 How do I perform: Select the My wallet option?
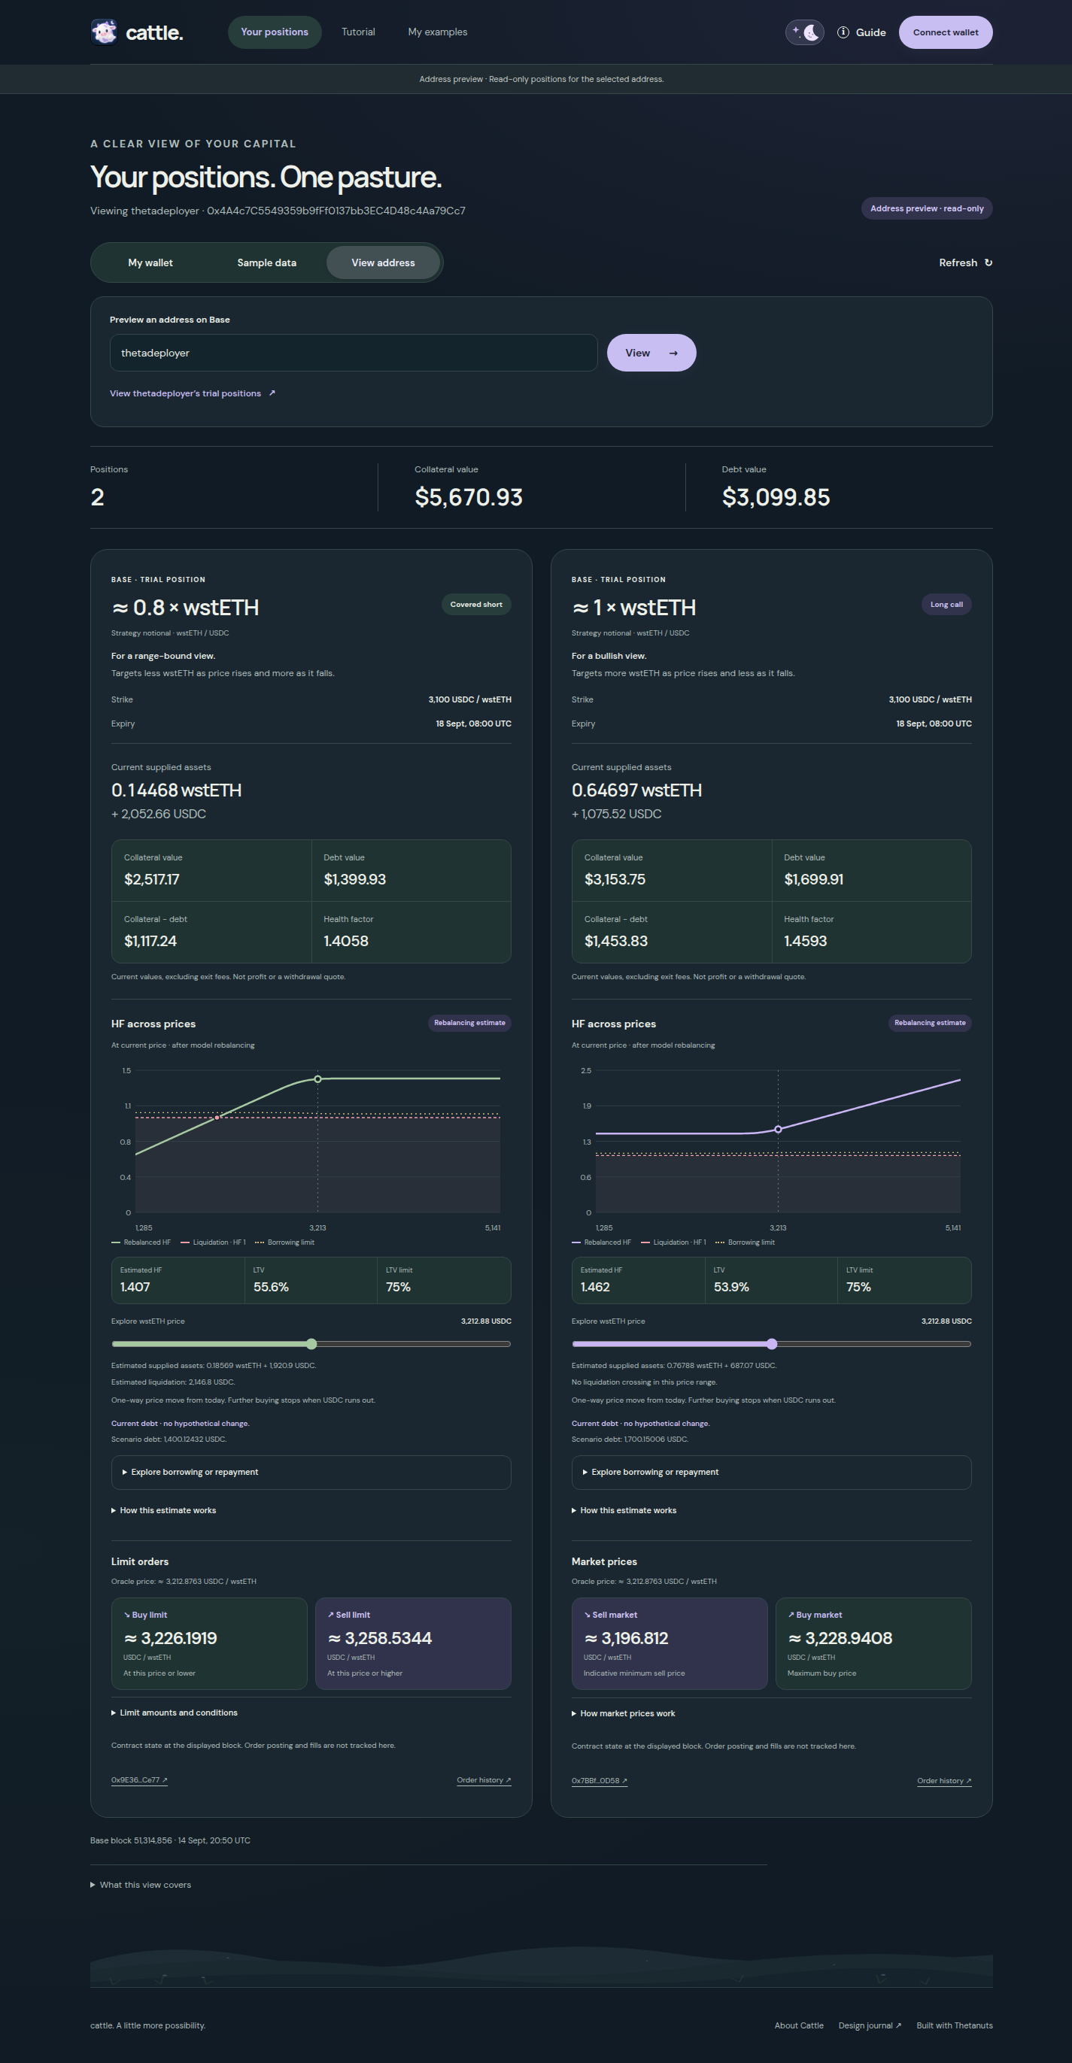click(150, 262)
